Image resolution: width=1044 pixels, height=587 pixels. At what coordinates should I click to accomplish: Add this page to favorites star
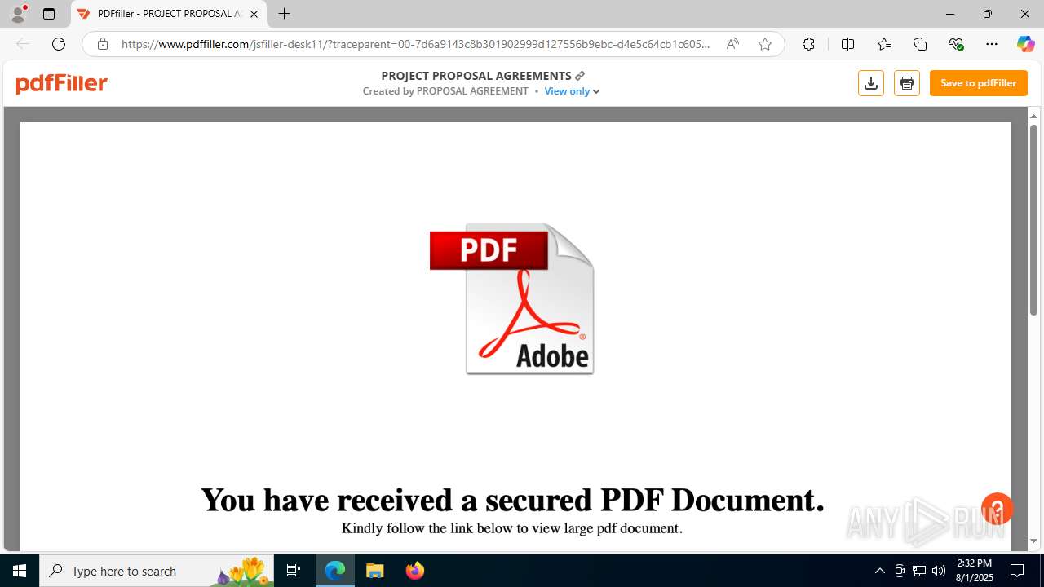(765, 44)
